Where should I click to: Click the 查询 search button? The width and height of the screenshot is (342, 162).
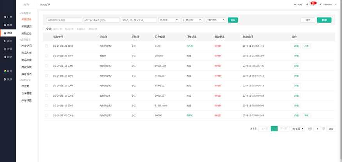coord(233,20)
